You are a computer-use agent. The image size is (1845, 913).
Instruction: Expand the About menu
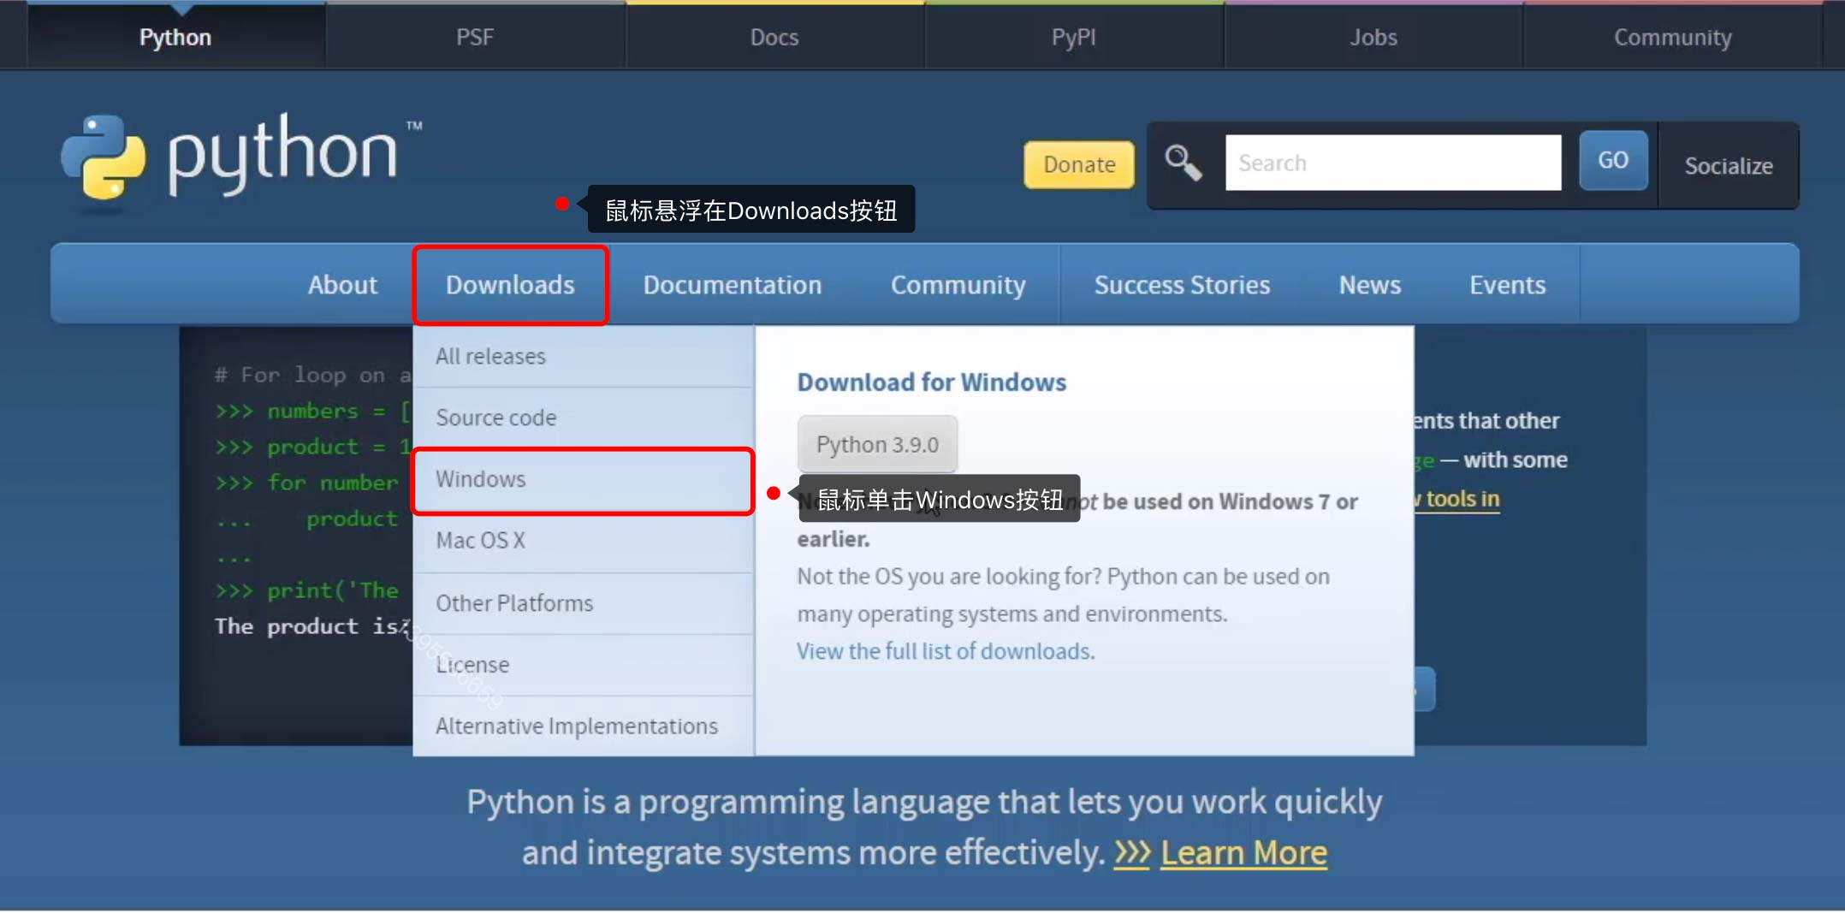tap(342, 284)
